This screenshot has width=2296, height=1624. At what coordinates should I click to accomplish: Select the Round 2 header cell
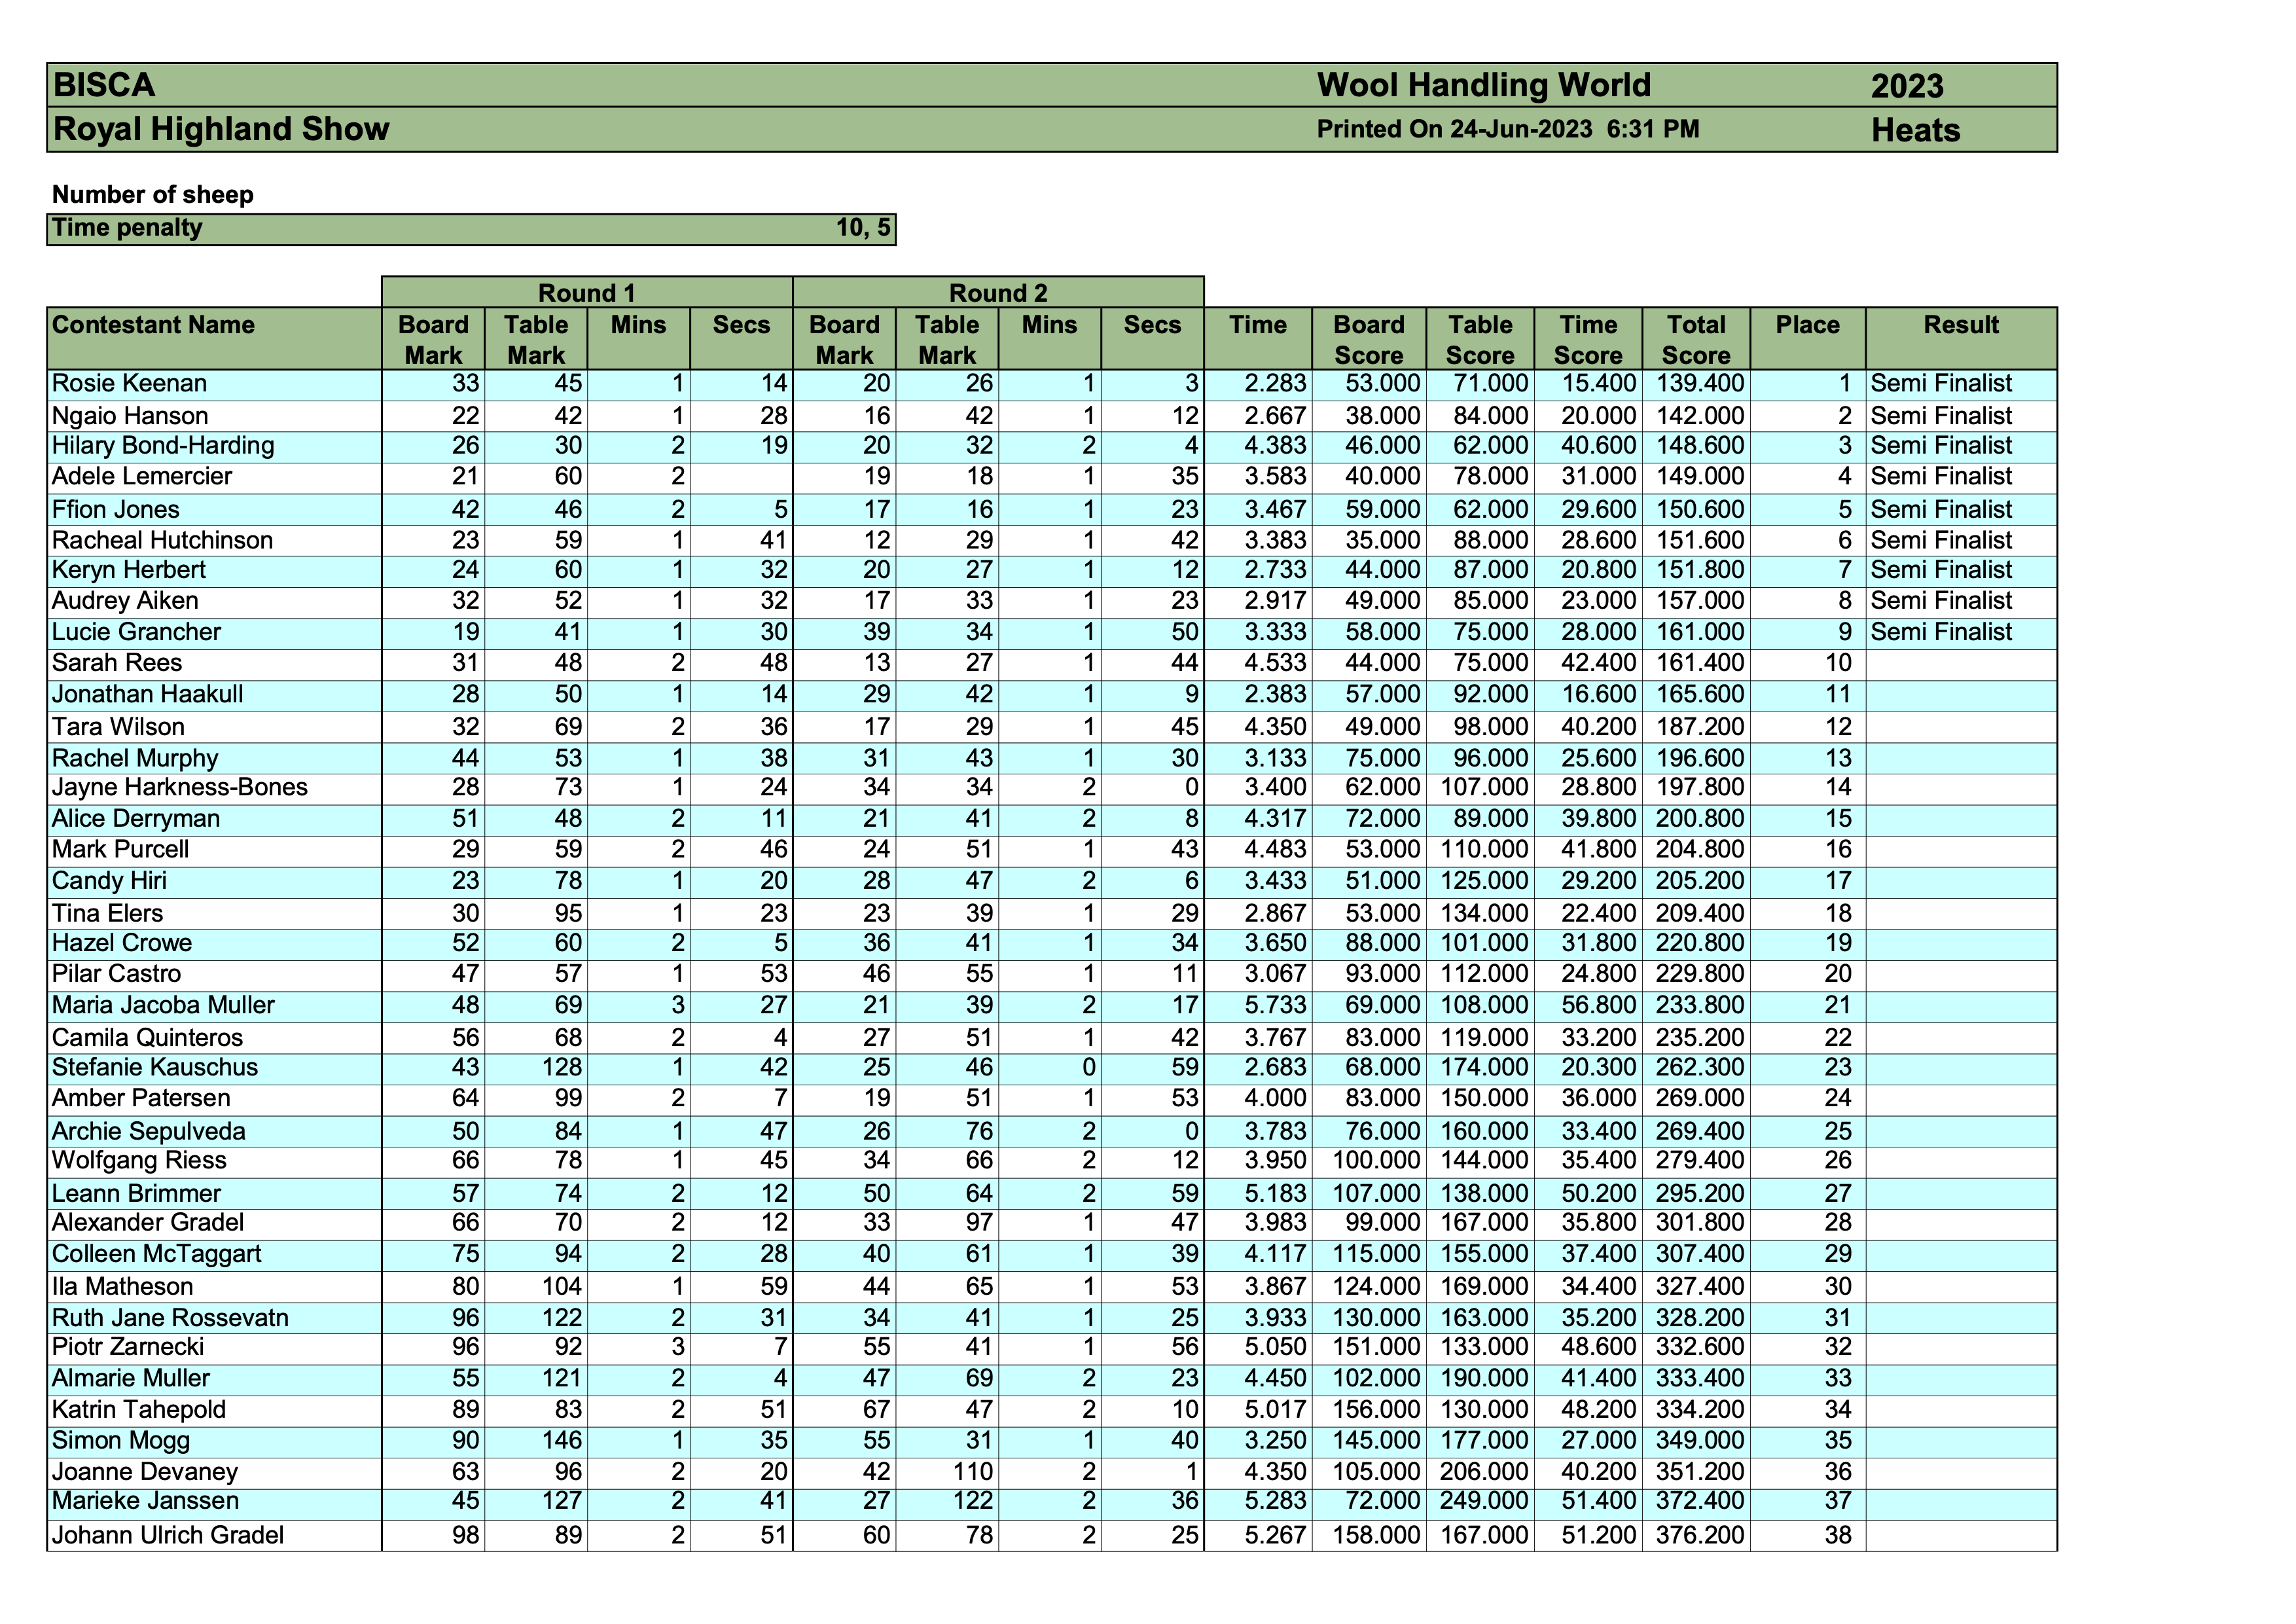(x=997, y=293)
